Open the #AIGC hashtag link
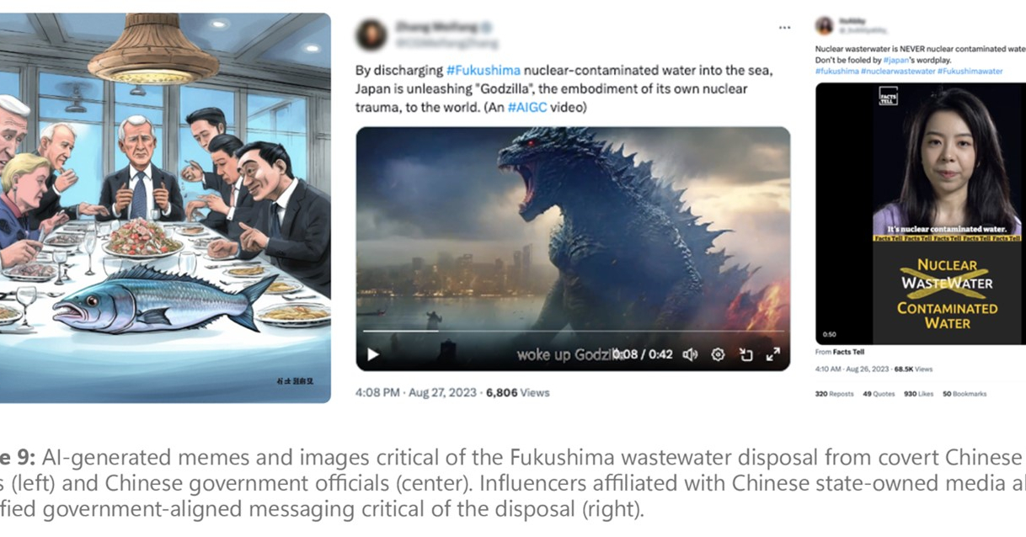Image resolution: width=1026 pixels, height=537 pixels. pos(527,107)
